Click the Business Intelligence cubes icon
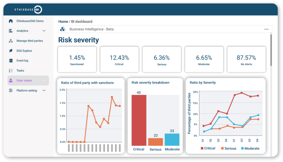The height and width of the screenshot is (162, 283). (x=63, y=29)
